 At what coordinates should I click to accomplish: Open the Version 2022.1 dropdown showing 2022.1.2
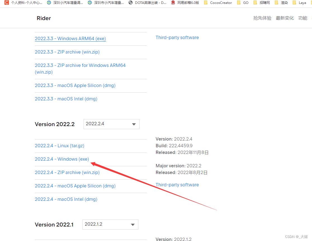click(x=110, y=225)
